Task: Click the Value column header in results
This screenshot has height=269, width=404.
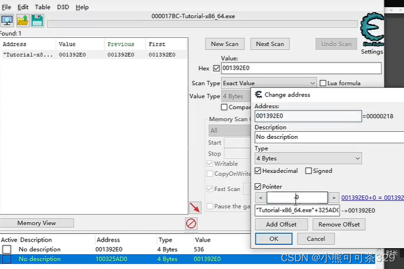Action: click(x=80, y=44)
